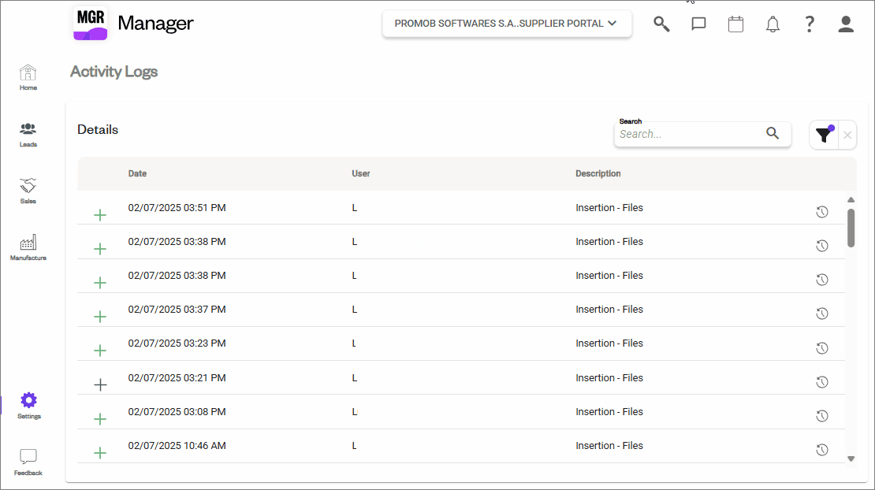The height and width of the screenshot is (490, 875).
Task: Open Leads in the sidebar
Action: [28, 134]
